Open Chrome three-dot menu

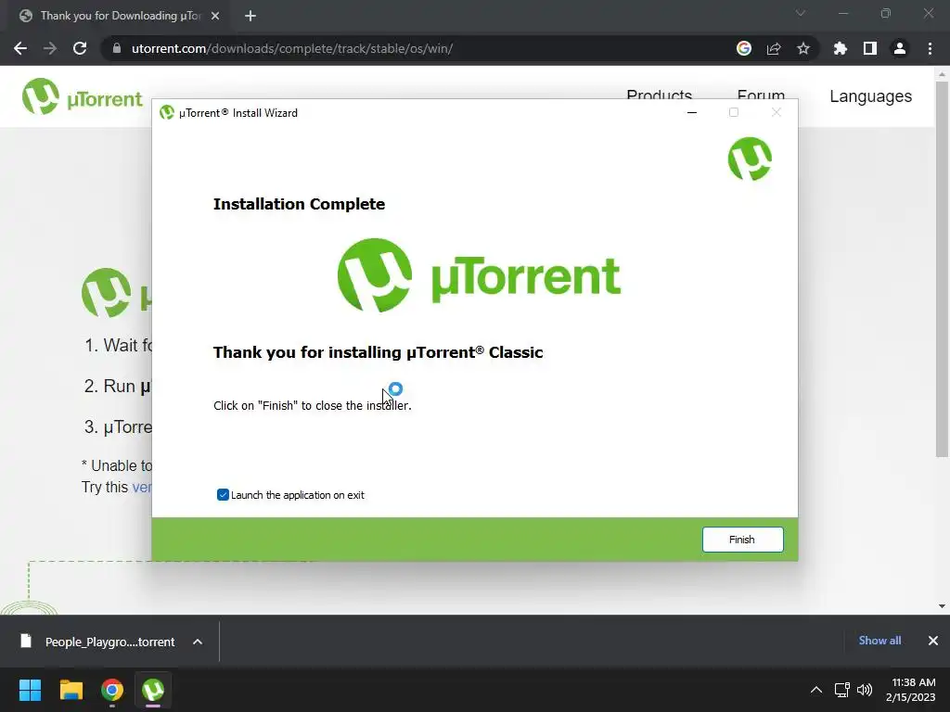pyautogui.click(x=930, y=48)
